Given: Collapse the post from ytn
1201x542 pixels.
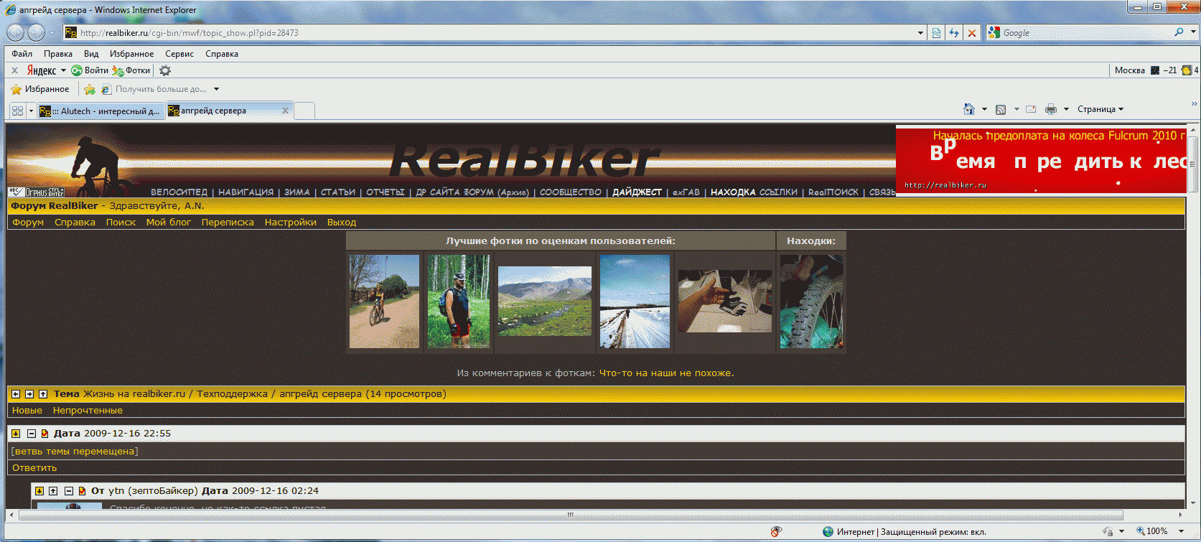Looking at the screenshot, I should coord(69,491).
